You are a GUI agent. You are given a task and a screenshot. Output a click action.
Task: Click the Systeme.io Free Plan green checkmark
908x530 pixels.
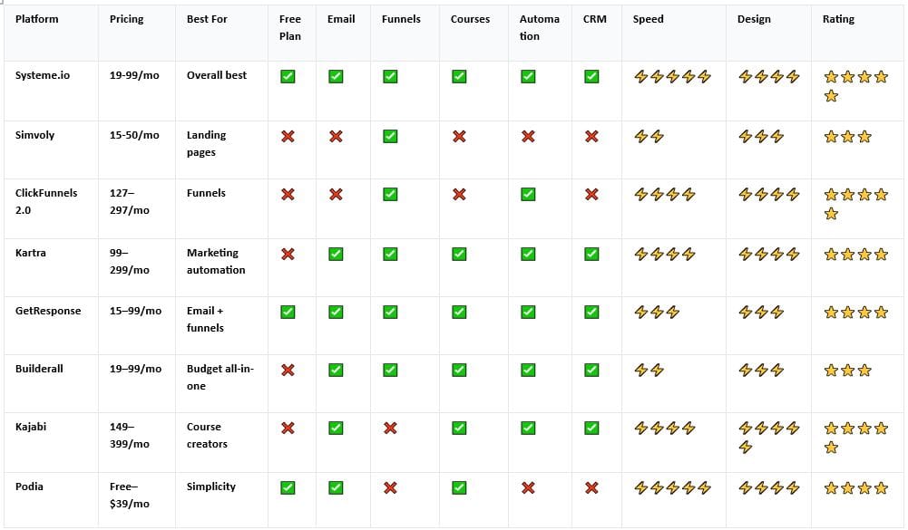point(288,77)
